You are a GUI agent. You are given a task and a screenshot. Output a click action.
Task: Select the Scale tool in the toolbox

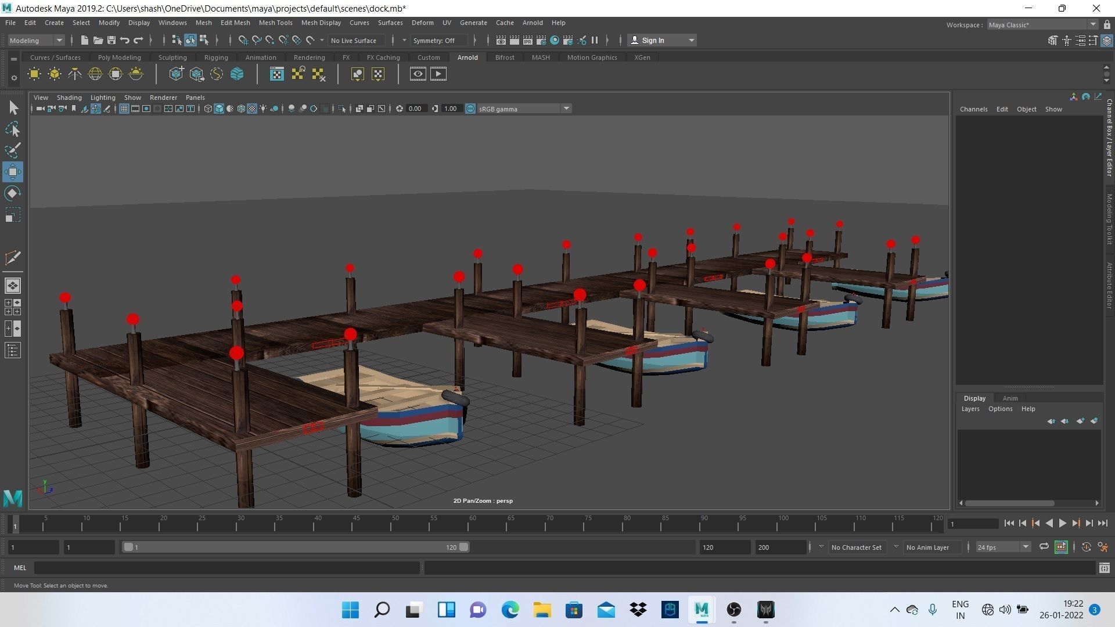[x=13, y=215]
